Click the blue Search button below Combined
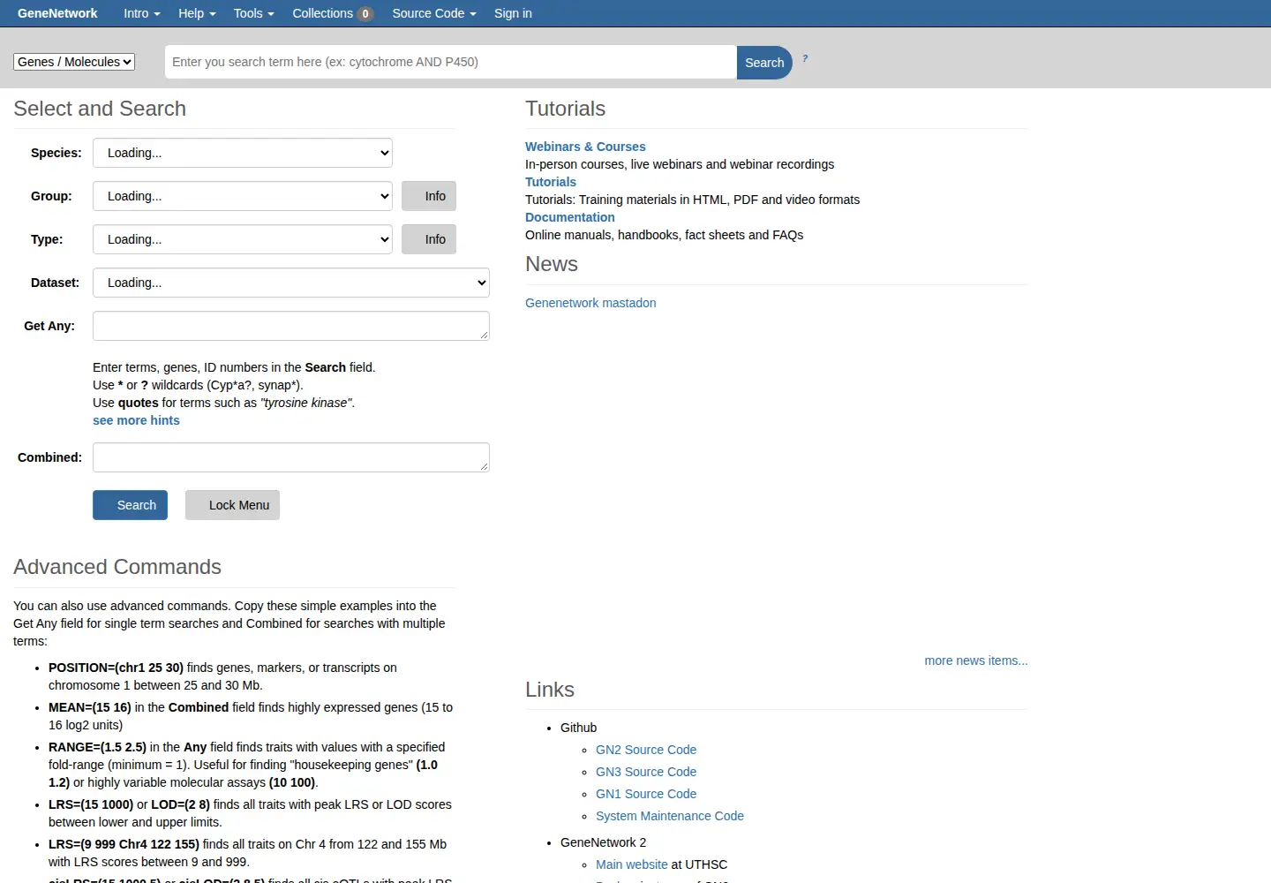This screenshot has width=1271, height=883. click(x=130, y=505)
